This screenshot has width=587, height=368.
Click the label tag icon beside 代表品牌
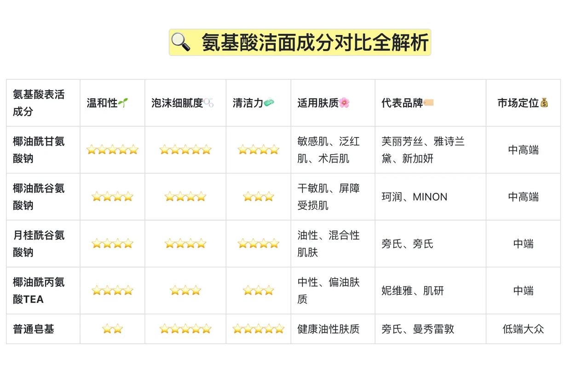(428, 103)
